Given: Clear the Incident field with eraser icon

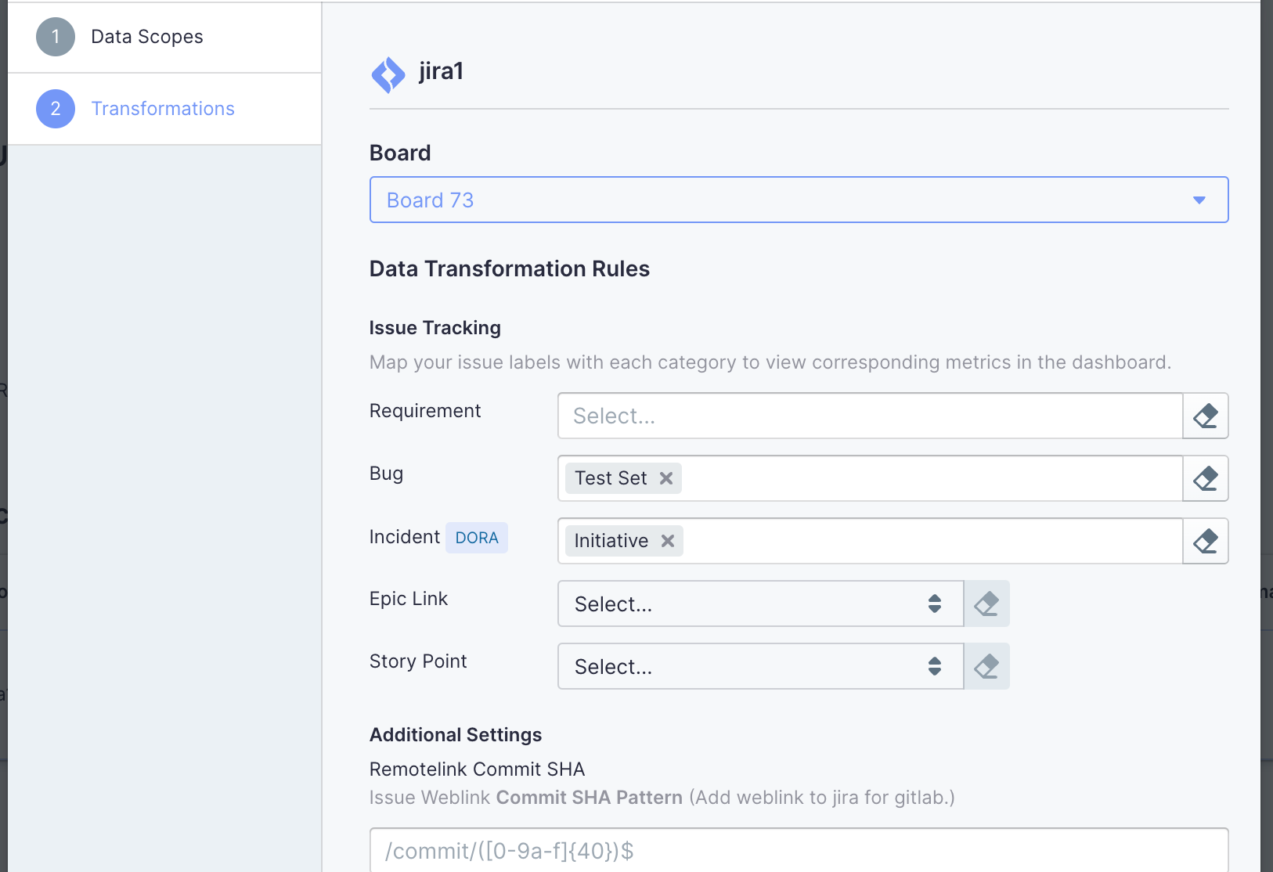Looking at the screenshot, I should pos(1206,541).
